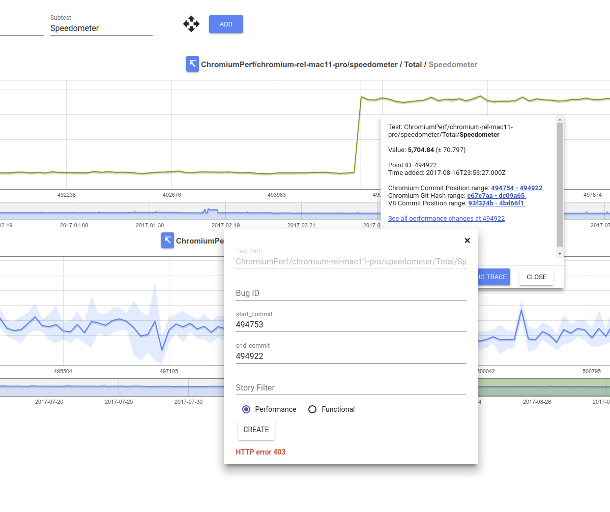The height and width of the screenshot is (512, 610).
Task: Click the top chart title ChromiumPerf/chromium-rel-mac11-pro/speedometer
Action: 299,65
